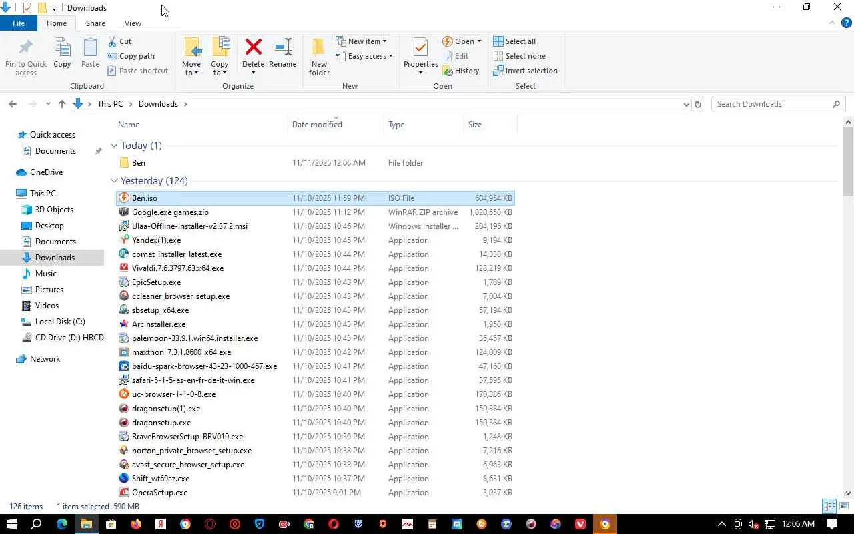Select dragonsetup(1).exe in the list
854x534 pixels.
pyautogui.click(x=166, y=409)
